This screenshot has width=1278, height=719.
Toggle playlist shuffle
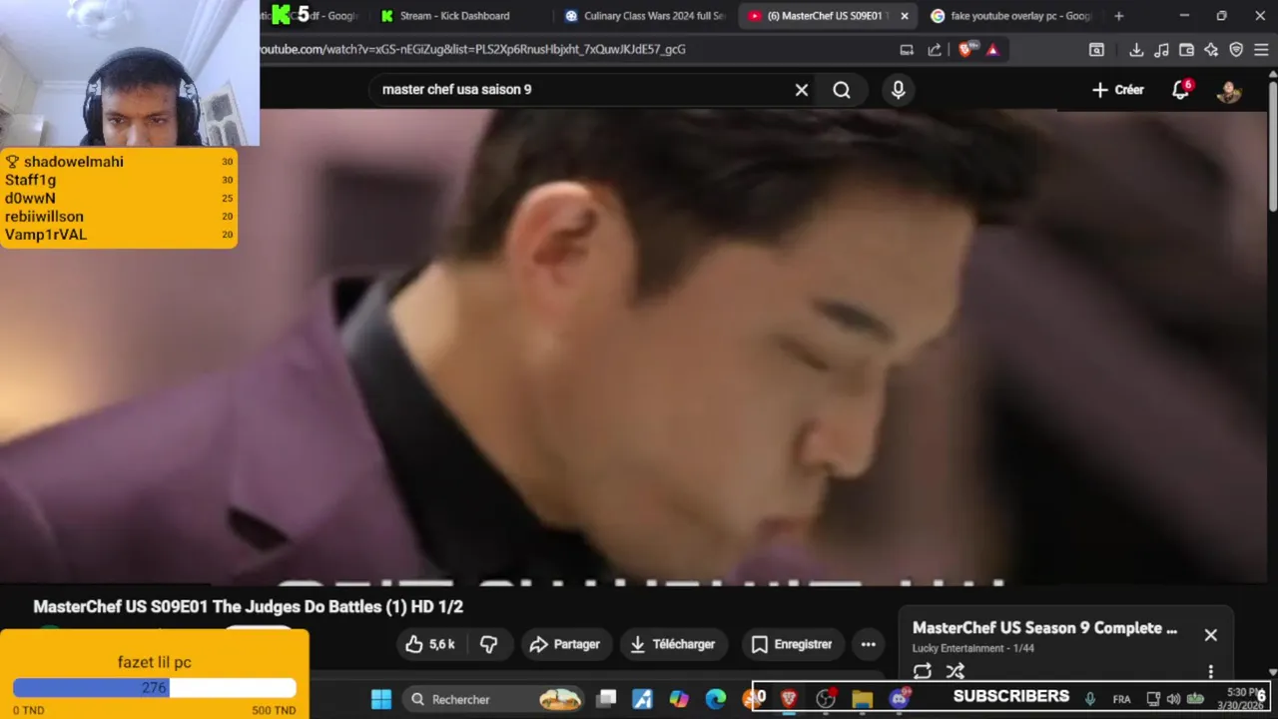point(956,671)
